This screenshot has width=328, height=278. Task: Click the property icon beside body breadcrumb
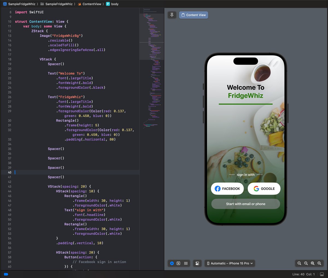pyautogui.click(x=108, y=4)
